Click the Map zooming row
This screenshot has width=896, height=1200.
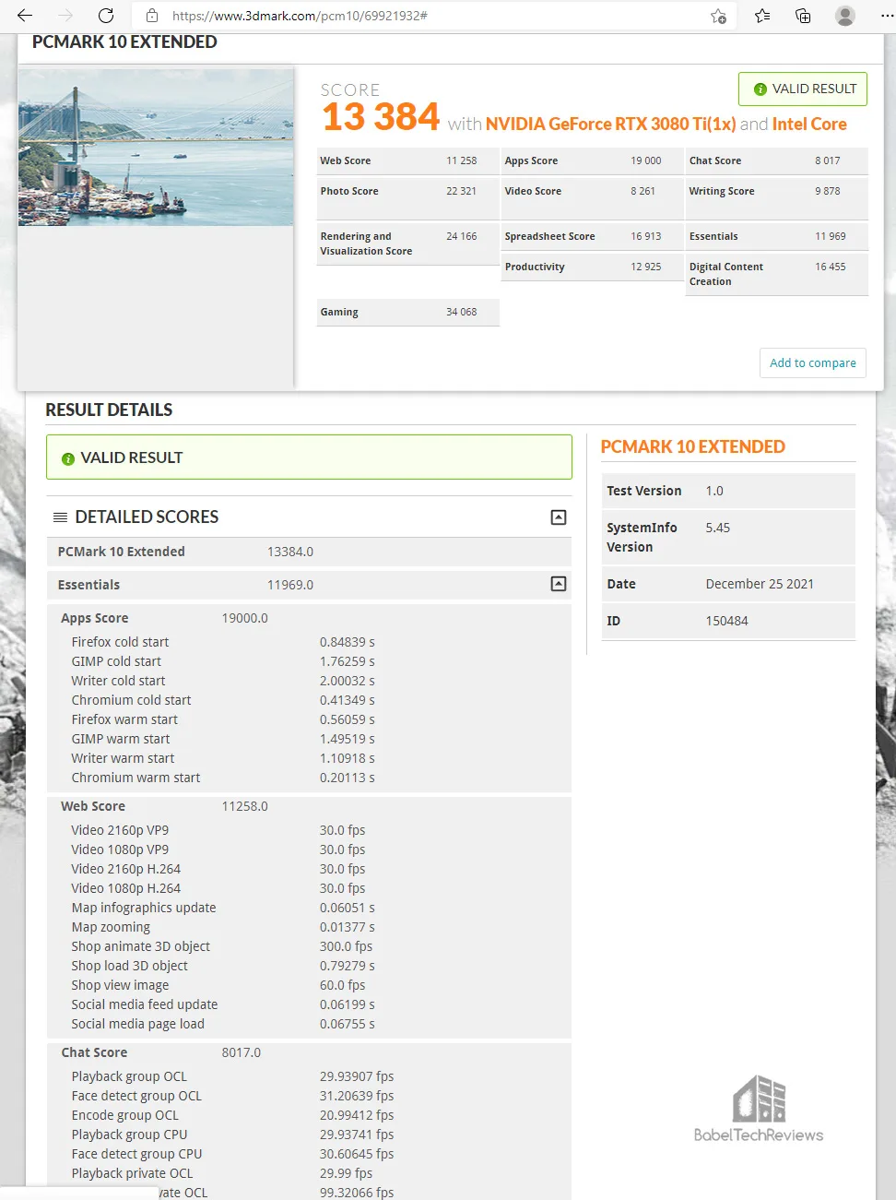coord(309,927)
